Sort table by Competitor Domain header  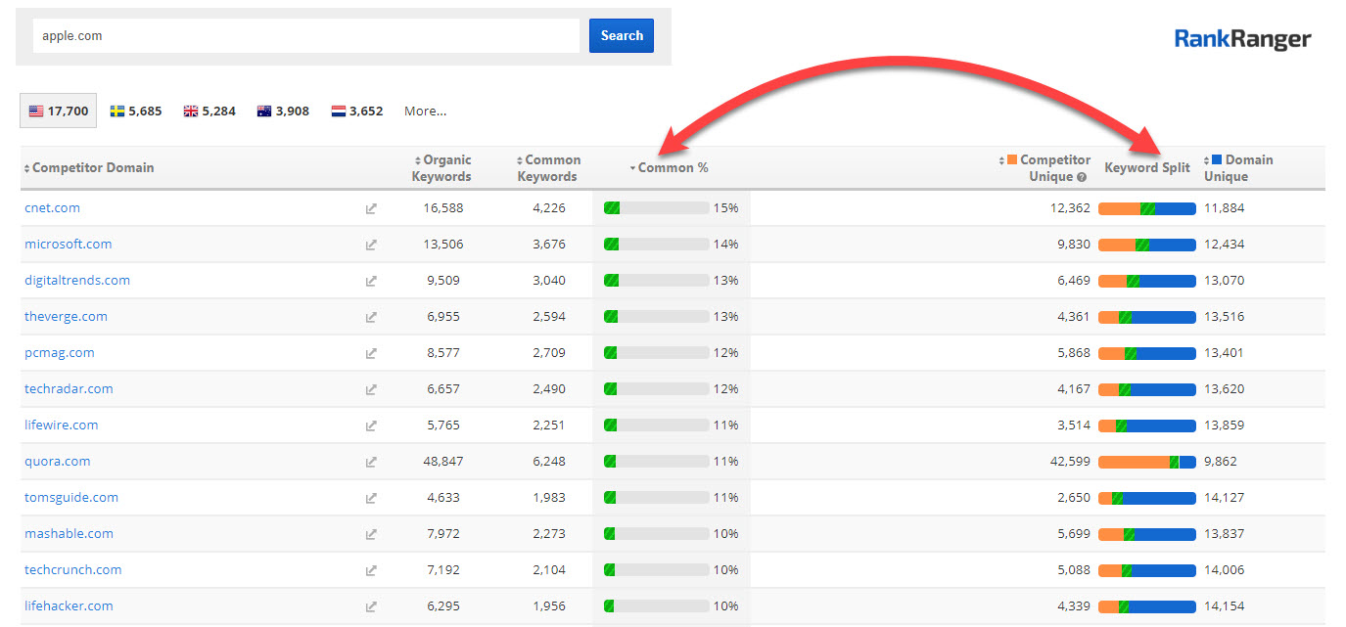pos(91,168)
